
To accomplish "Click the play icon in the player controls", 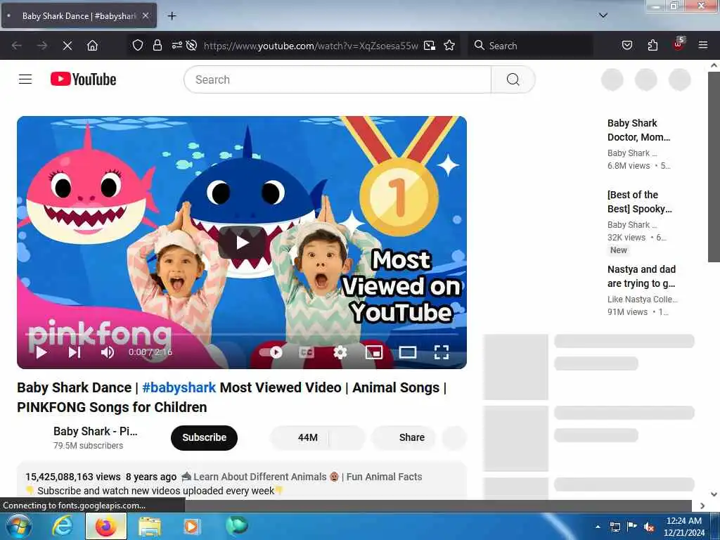I will [41, 352].
